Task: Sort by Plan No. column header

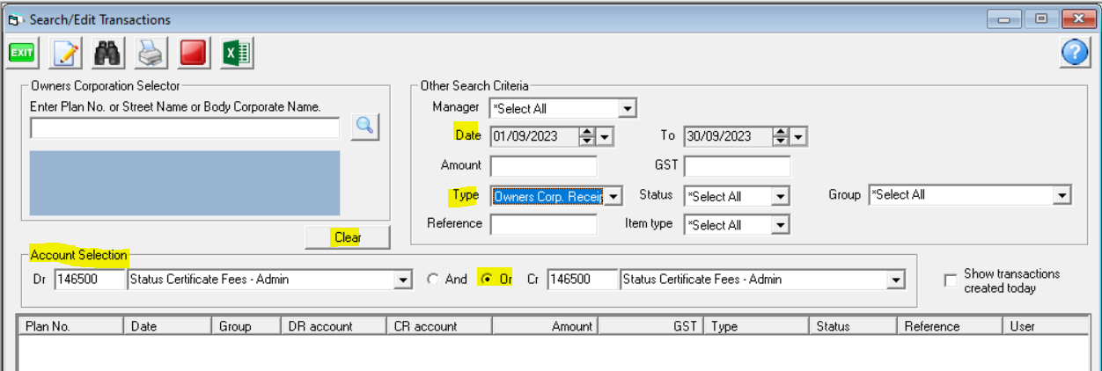Action: coord(70,326)
